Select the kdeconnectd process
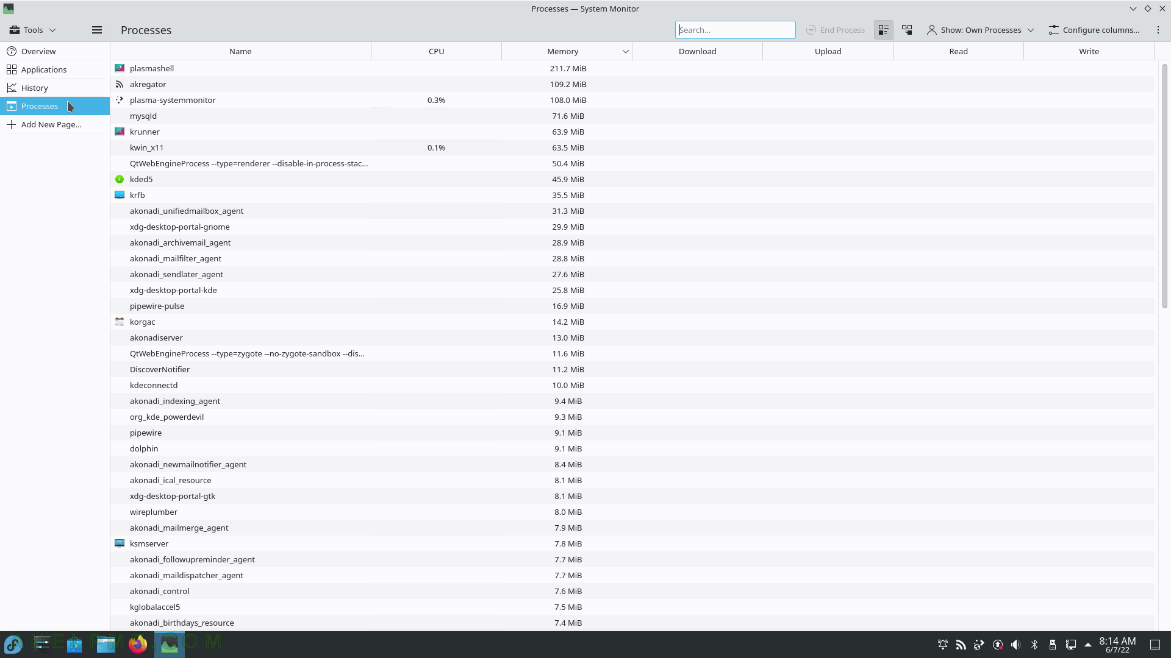The image size is (1171, 658). (632, 385)
